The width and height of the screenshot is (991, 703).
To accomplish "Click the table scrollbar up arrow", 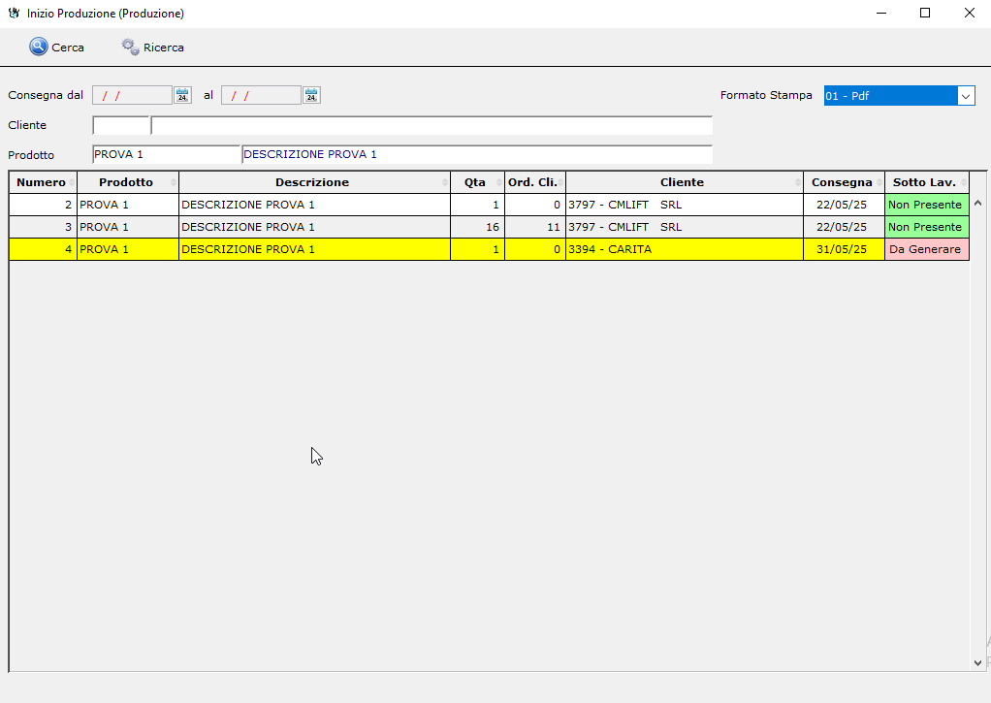I will [x=977, y=204].
